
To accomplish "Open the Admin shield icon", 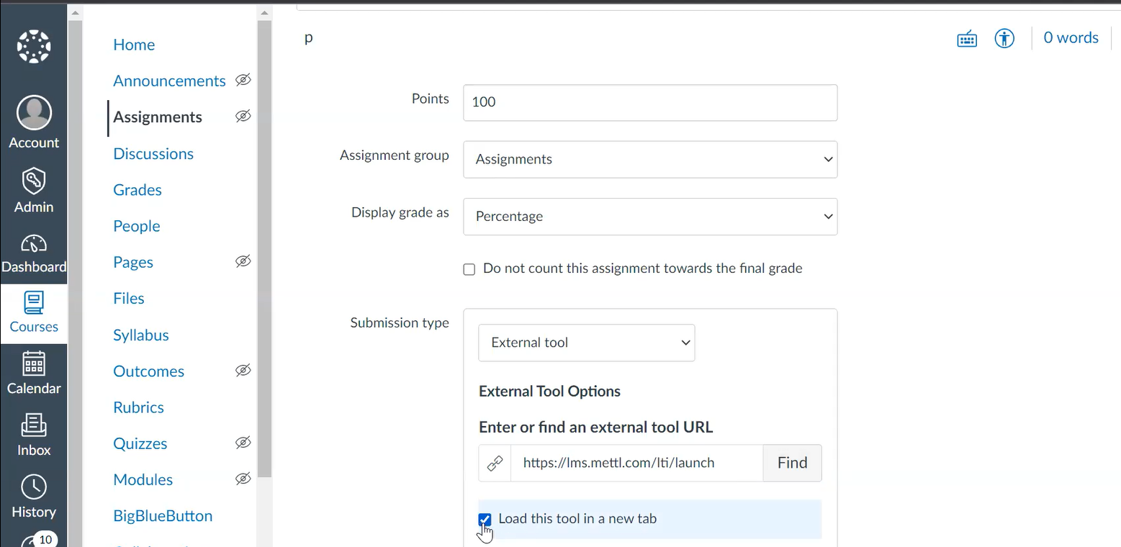I will point(34,181).
